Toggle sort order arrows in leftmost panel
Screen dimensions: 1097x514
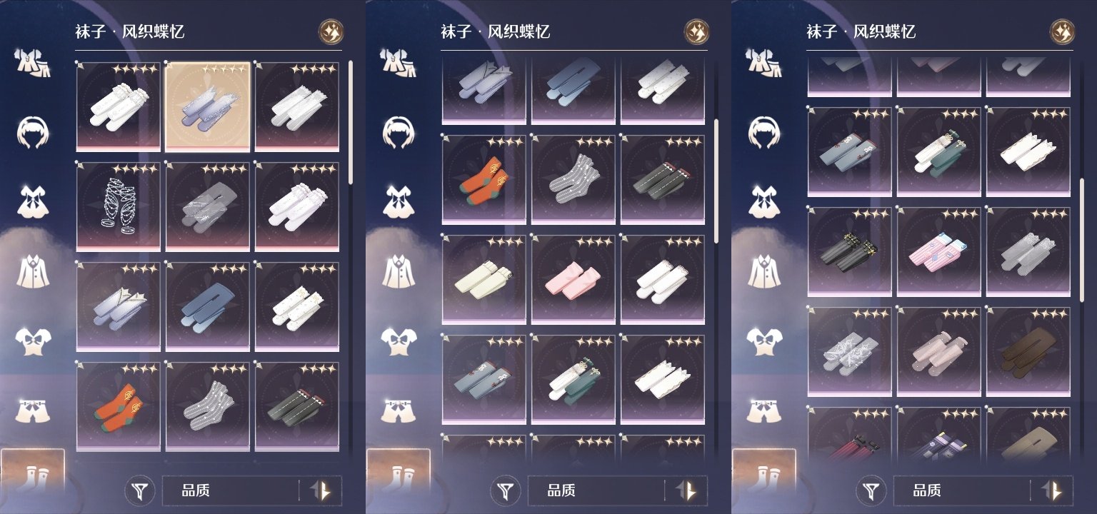click(x=321, y=491)
